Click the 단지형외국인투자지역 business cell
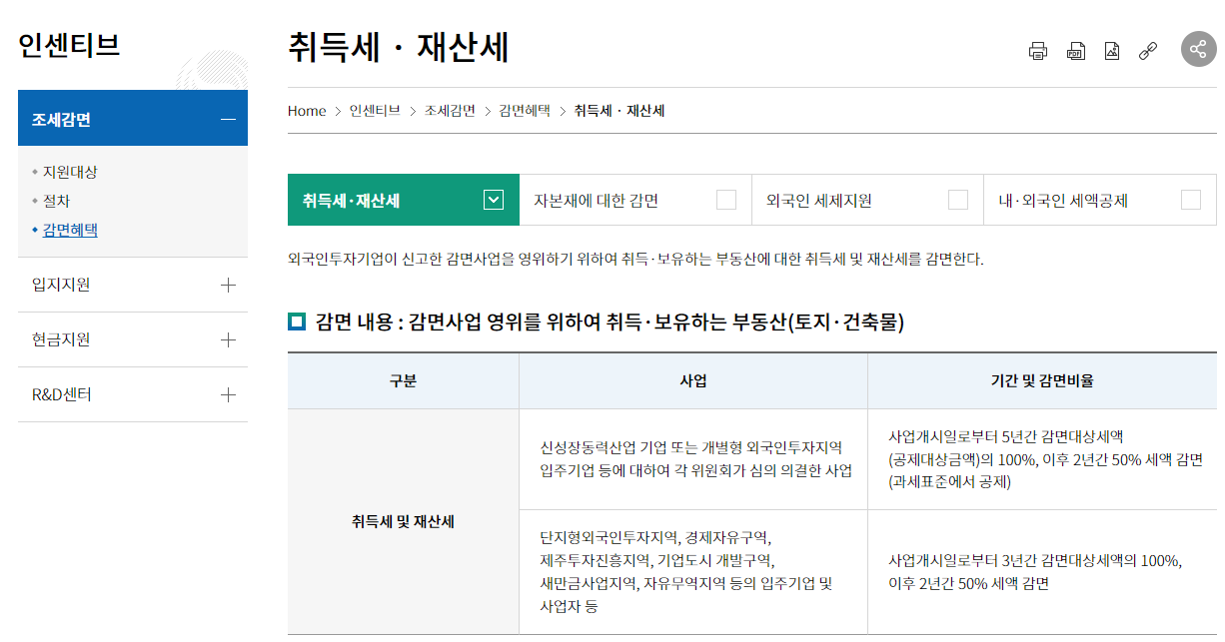1225x642 pixels. 693,572
